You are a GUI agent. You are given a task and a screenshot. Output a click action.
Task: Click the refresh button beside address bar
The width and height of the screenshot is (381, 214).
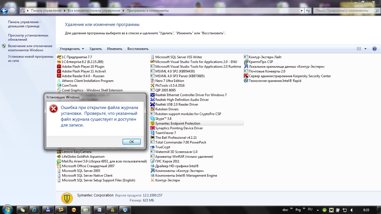pos(308,11)
